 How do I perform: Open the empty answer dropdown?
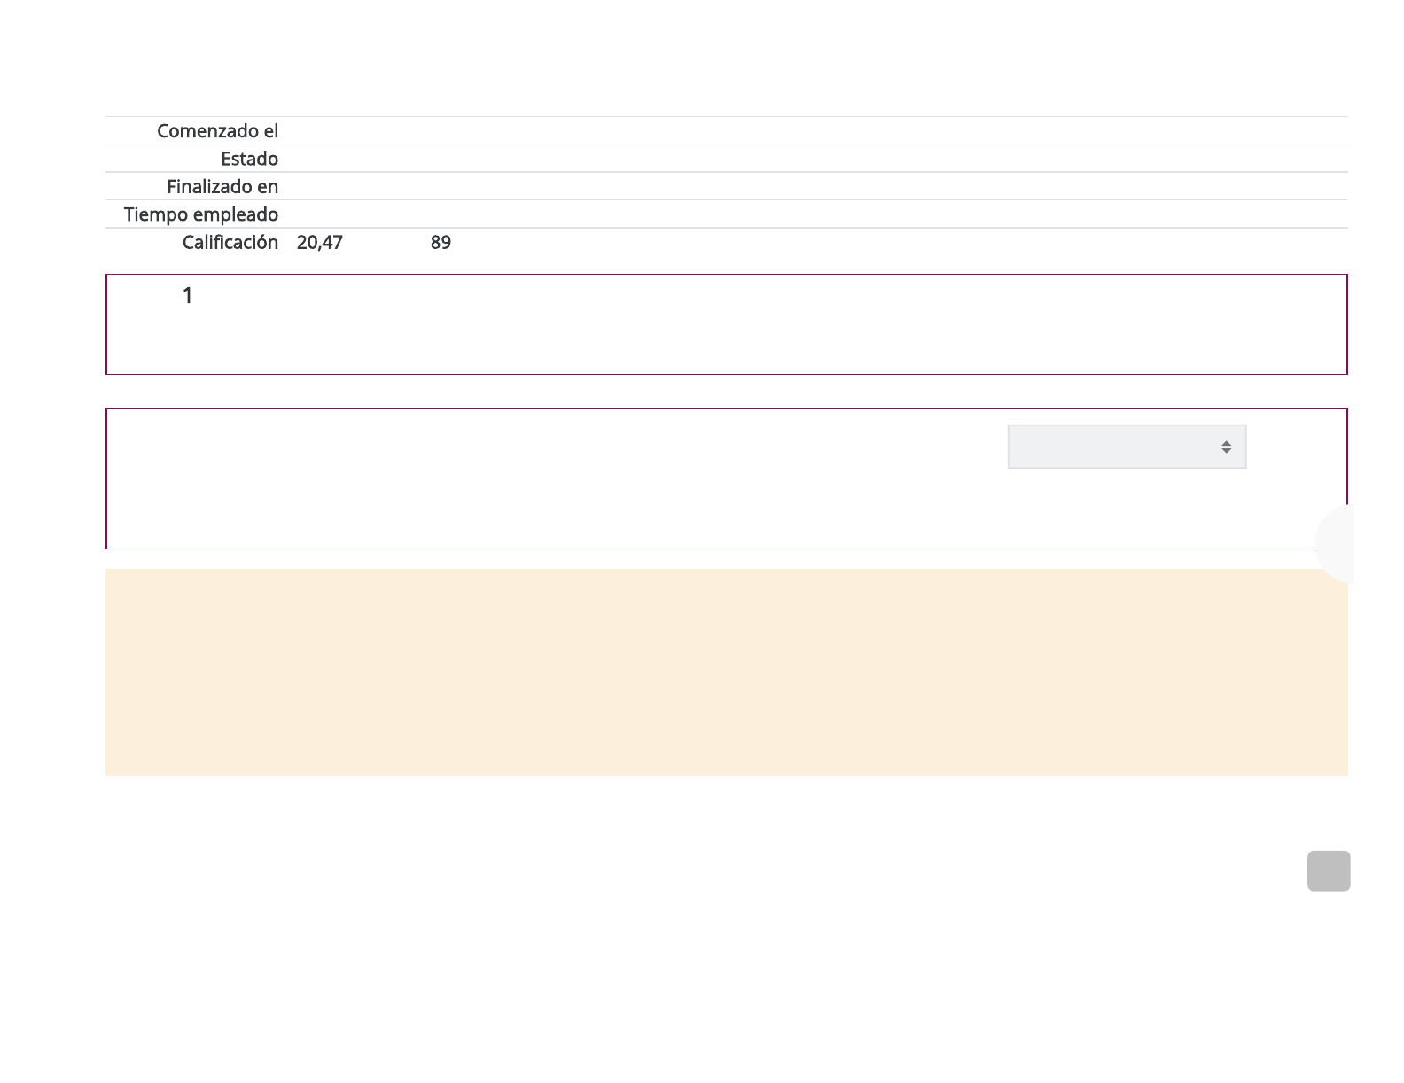click(1126, 447)
